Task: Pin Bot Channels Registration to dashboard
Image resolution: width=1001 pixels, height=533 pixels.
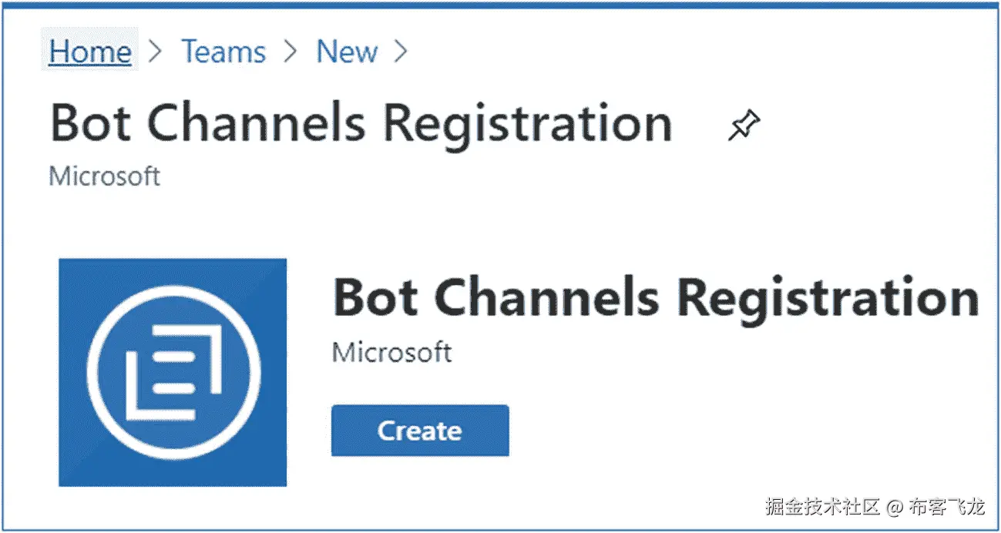Action: (x=744, y=126)
